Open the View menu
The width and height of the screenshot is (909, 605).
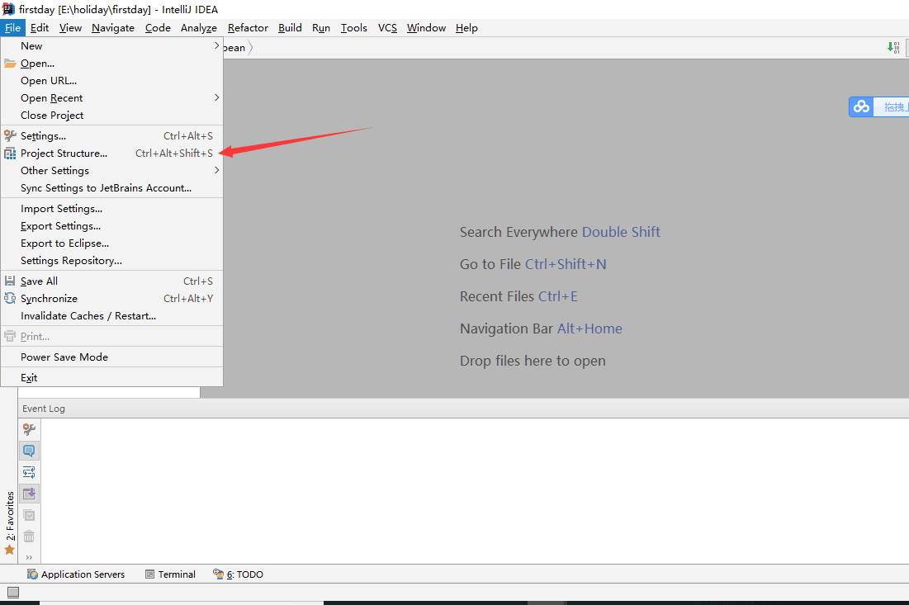(x=70, y=28)
